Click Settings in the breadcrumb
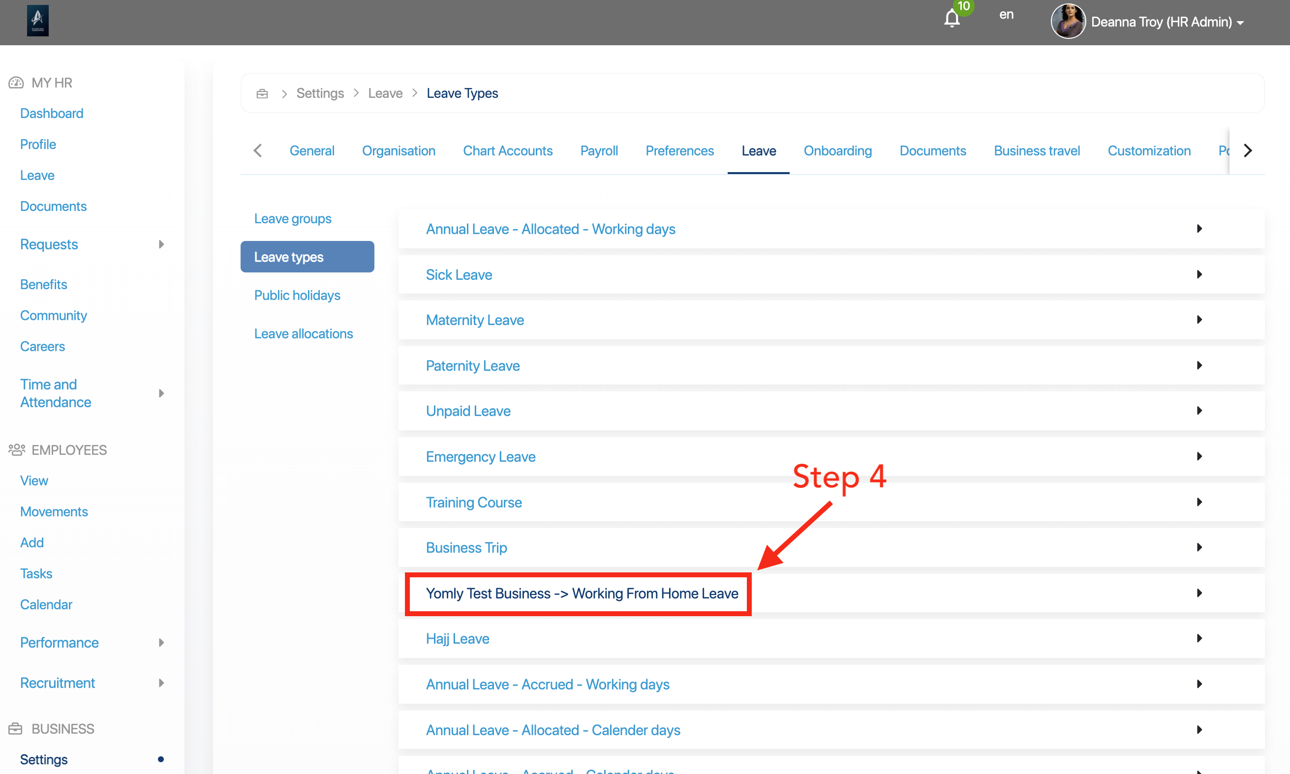Screen dimensions: 1290x774 pyautogui.click(x=320, y=93)
